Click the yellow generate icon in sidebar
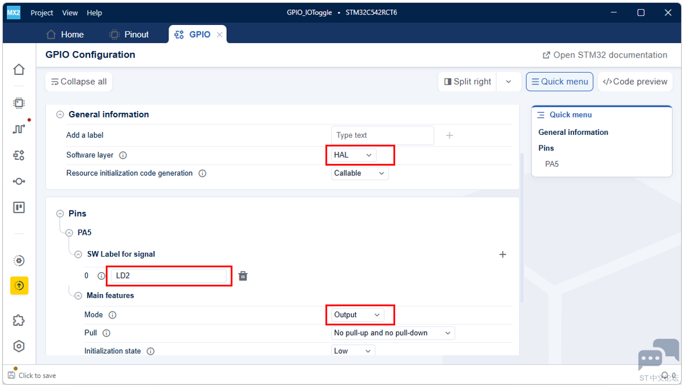This screenshot has height=387, width=684. point(19,286)
